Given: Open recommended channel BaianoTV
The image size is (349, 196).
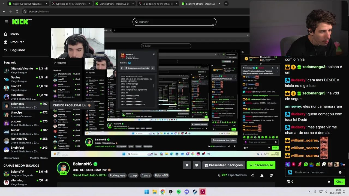Looking at the screenshot, I should (26, 173).
